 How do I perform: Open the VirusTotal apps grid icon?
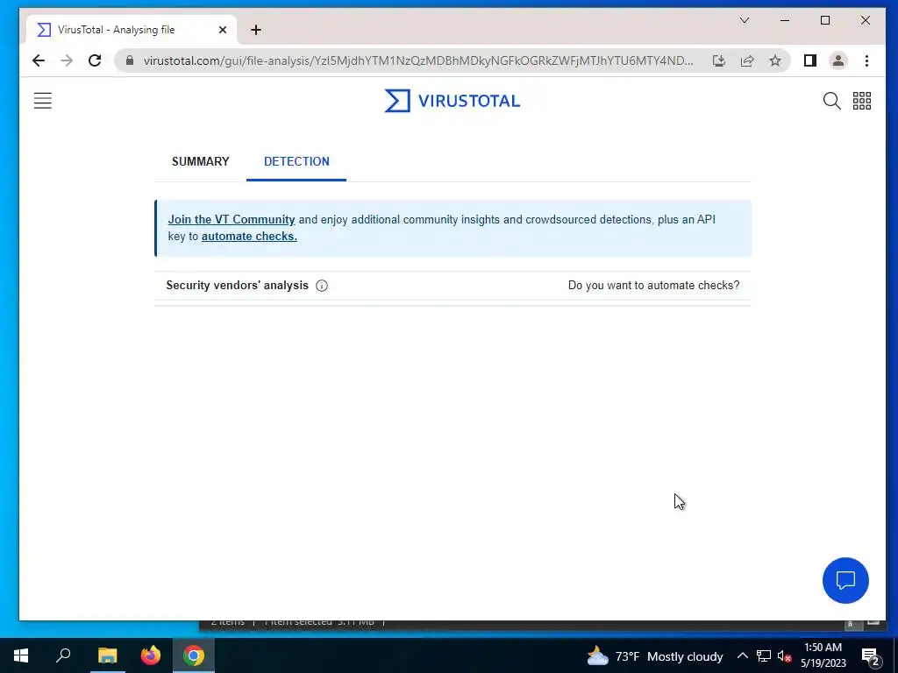(x=862, y=101)
